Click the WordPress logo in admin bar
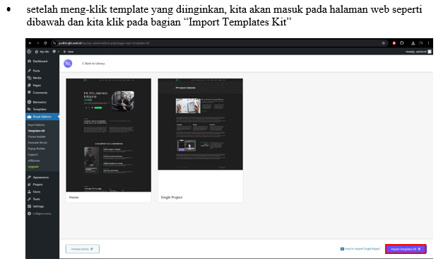Viewport: 448px width, 266px height. (x=29, y=52)
